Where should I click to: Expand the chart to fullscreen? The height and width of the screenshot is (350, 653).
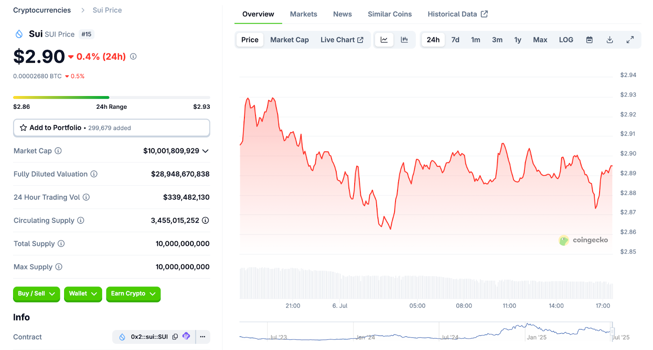[630, 40]
